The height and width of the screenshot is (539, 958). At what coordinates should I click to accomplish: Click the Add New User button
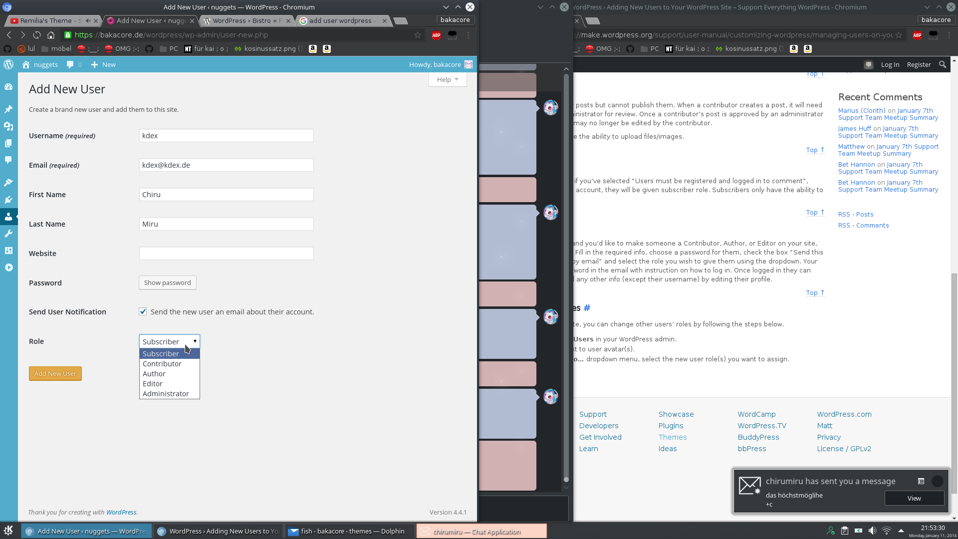click(55, 373)
